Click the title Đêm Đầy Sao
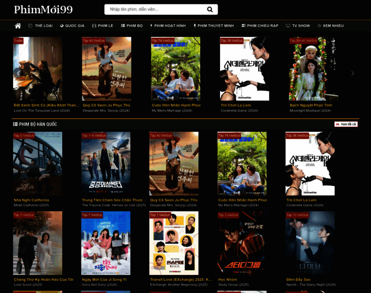Viewport: 371px width, 293px height. tap(298, 279)
